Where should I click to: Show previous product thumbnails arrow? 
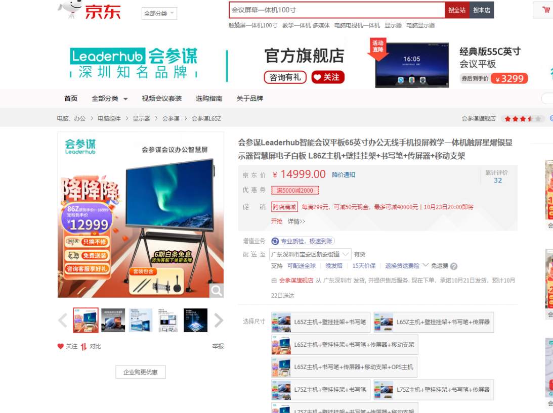point(63,320)
